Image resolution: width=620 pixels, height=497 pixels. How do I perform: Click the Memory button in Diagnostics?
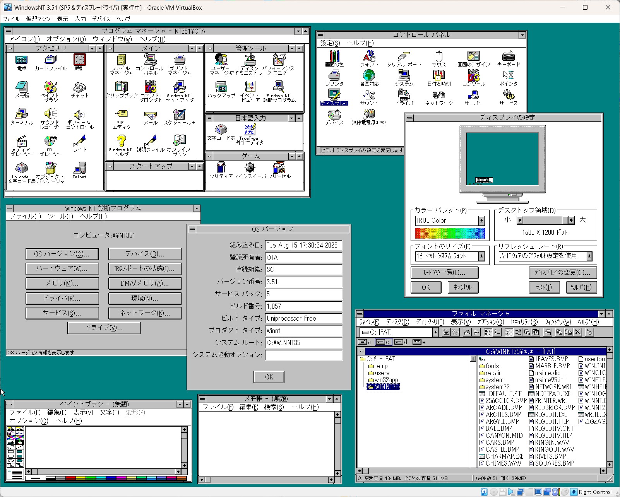[x=62, y=284]
